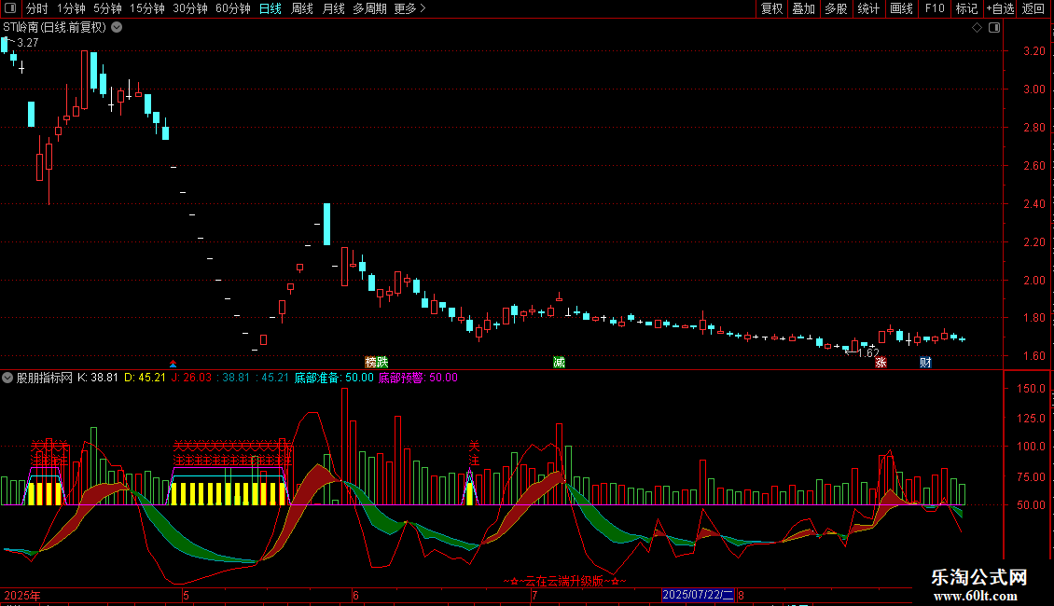Image resolution: width=1054 pixels, height=606 pixels.
Task: Click the 叠加 overlay button
Action: coord(804,8)
